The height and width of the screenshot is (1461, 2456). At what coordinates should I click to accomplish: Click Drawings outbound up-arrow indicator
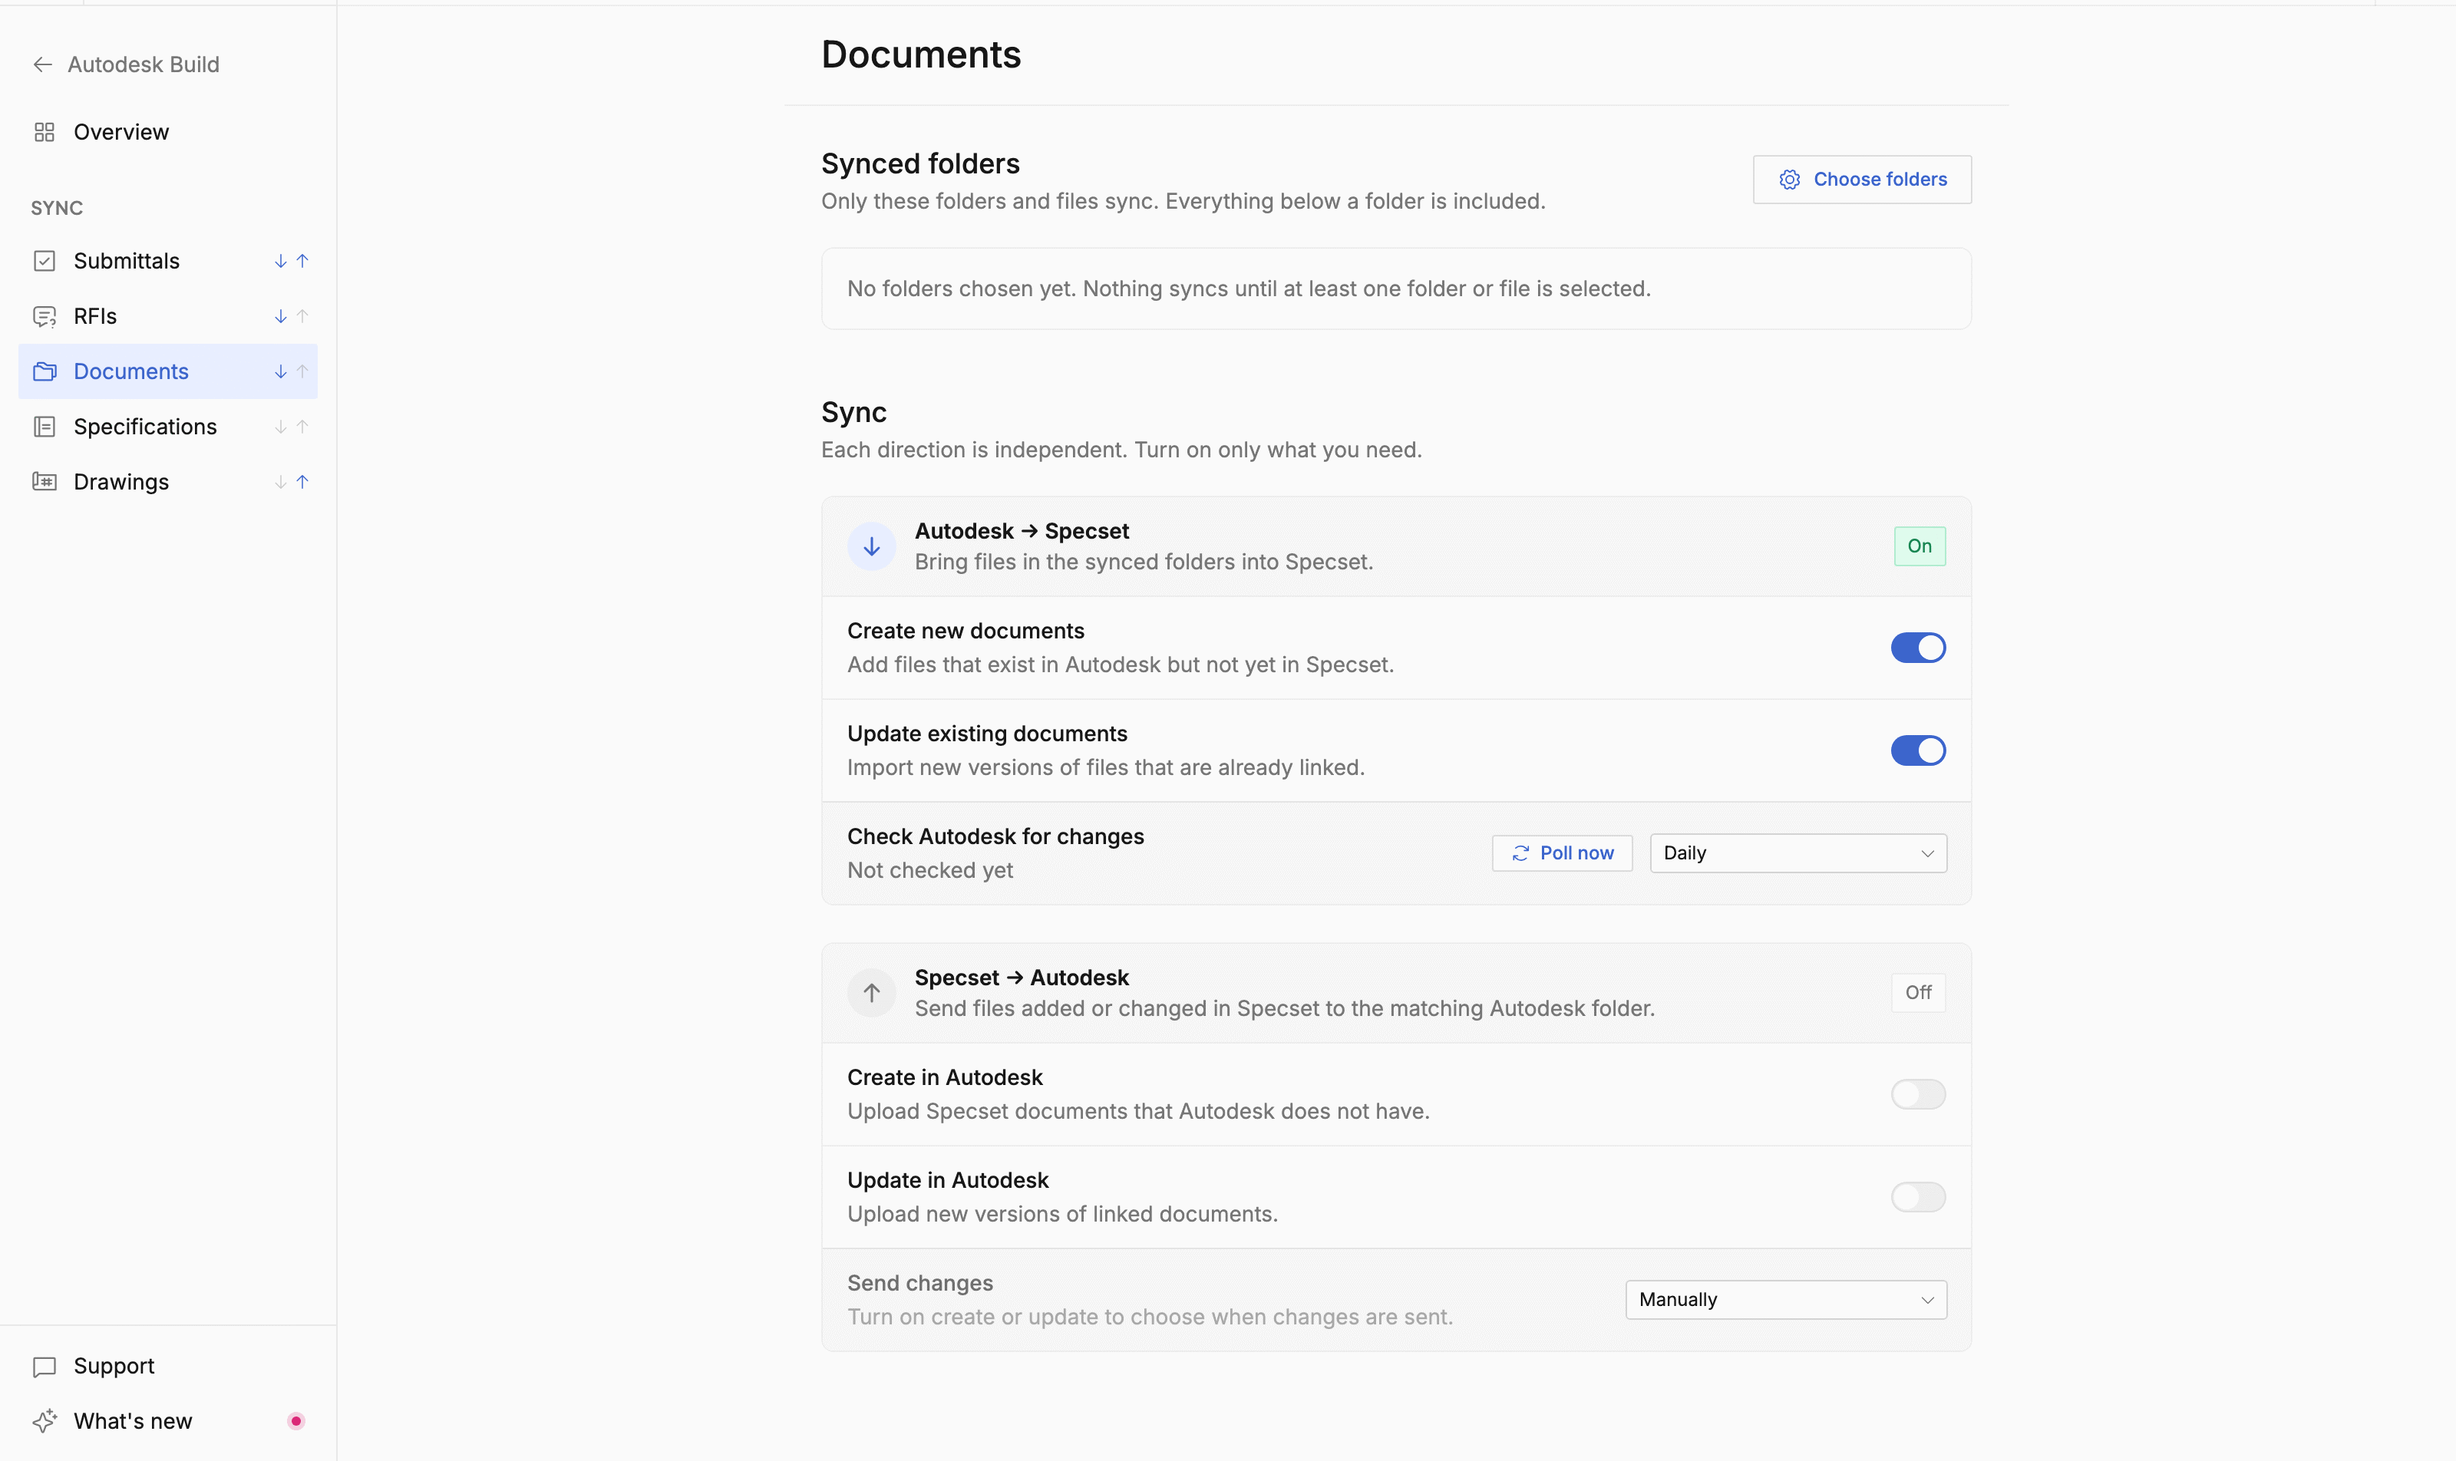click(x=302, y=481)
